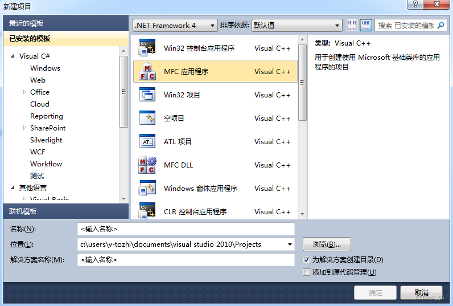
Task: Select the Web template category
Action: [x=38, y=80]
